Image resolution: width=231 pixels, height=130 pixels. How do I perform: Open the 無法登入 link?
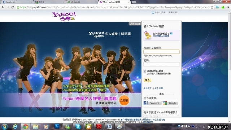click(148, 88)
